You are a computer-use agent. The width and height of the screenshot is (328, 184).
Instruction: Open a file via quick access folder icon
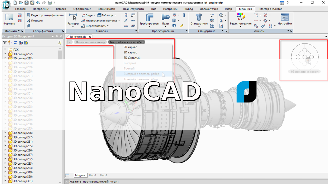[x=21, y=3]
